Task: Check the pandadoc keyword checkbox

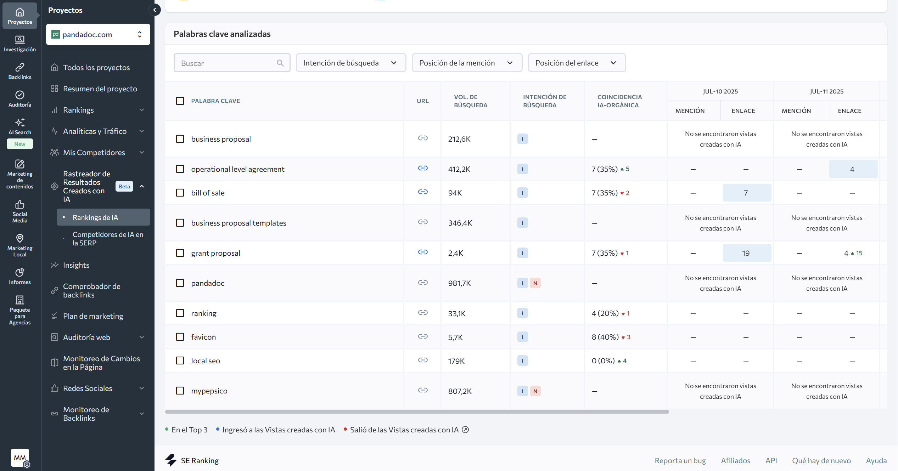Action: coord(180,283)
